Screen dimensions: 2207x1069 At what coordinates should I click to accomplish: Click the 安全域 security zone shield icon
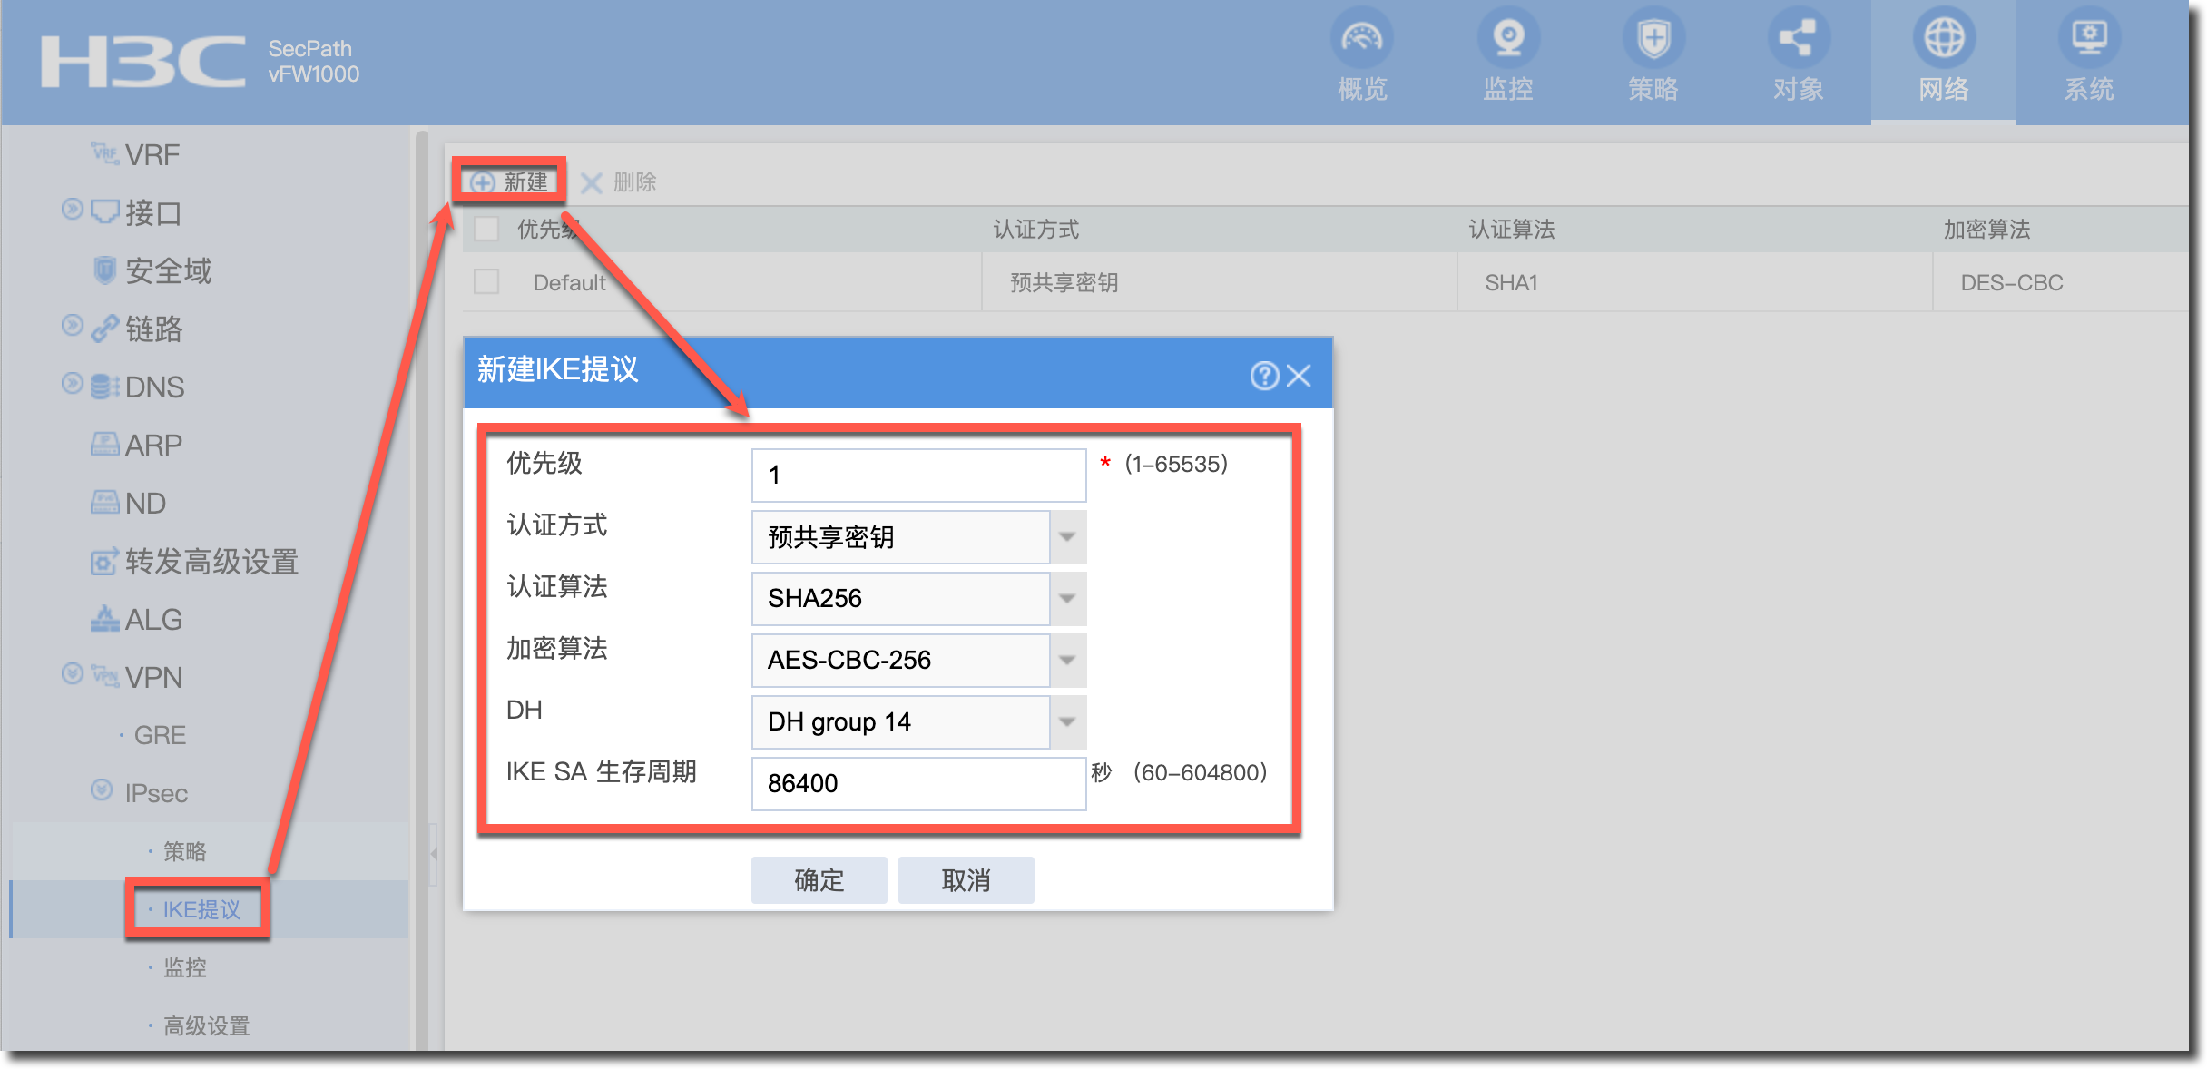(105, 270)
